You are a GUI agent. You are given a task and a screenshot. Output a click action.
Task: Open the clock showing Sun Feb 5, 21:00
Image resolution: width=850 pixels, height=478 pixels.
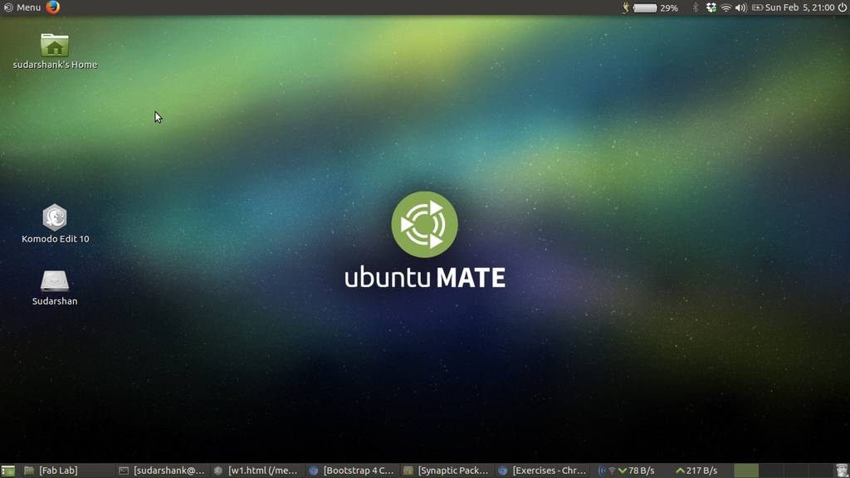coord(799,7)
